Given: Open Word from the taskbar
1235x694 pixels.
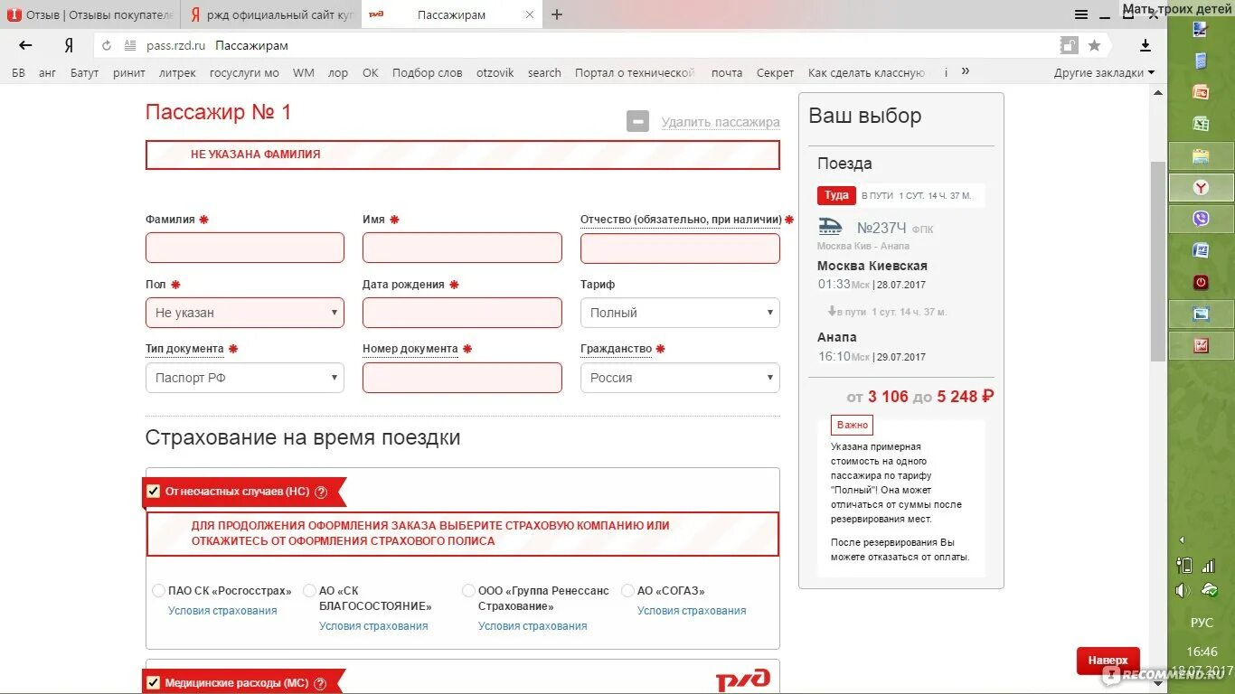Looking at the screenshot, I should [x=1201, y=250].
